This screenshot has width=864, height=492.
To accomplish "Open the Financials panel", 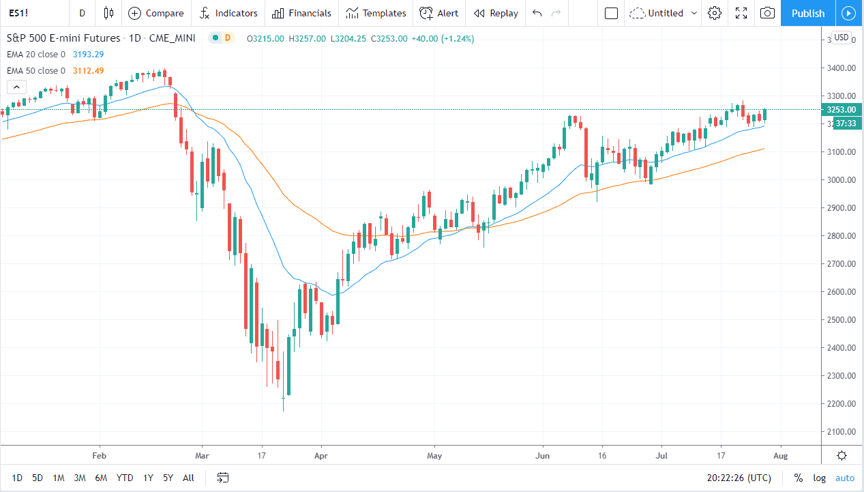I will coord(301,13).
